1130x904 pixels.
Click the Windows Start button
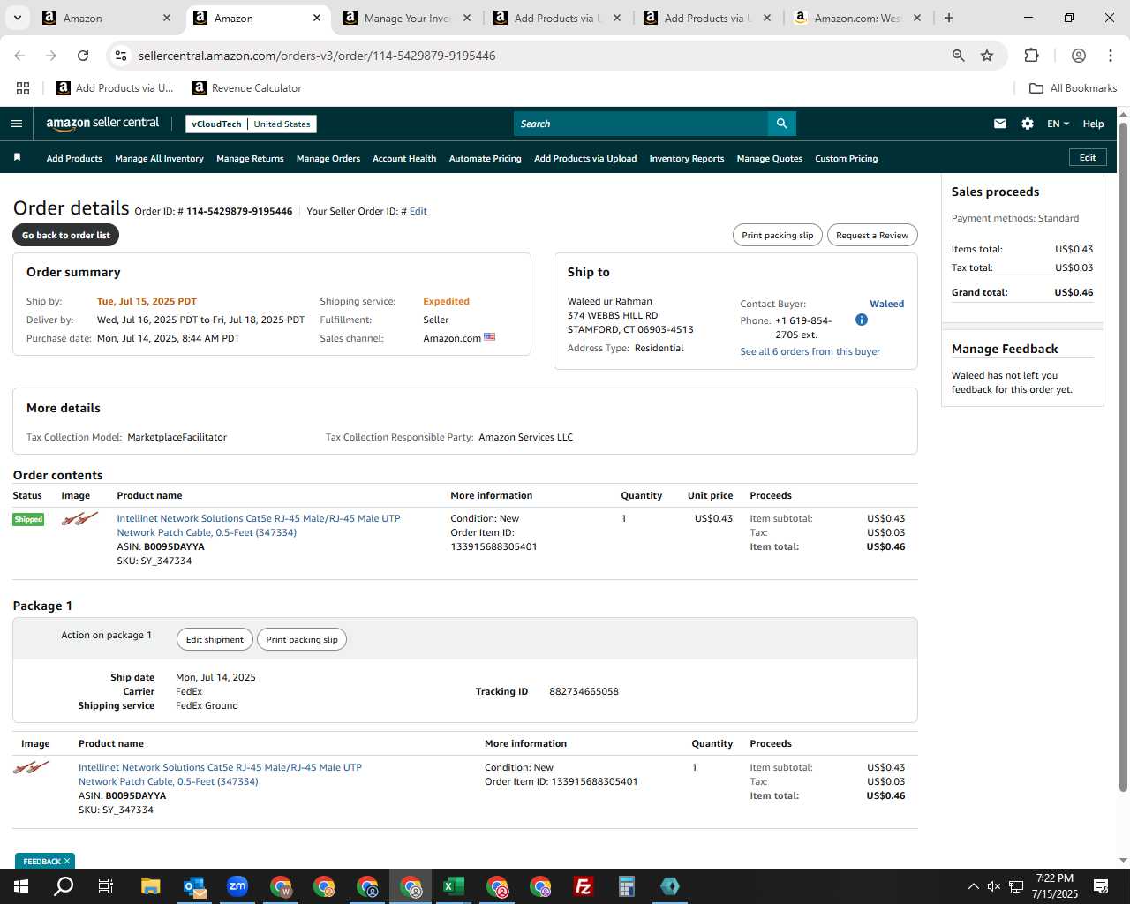(x=21, y=886)
